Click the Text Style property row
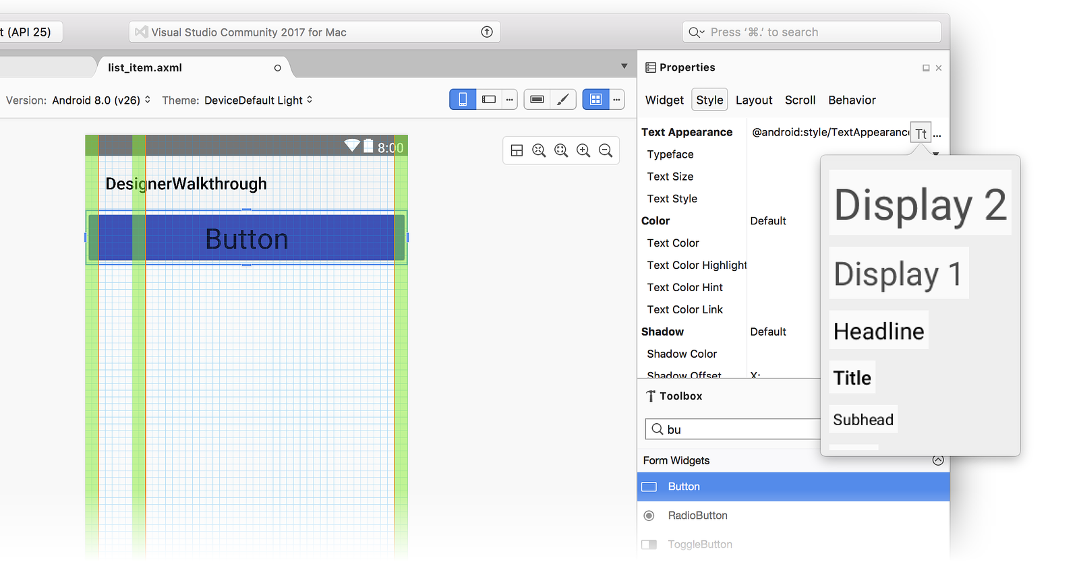Image resolution: width=1079 pixels, height=562 pixels. (x=672, y=199)
